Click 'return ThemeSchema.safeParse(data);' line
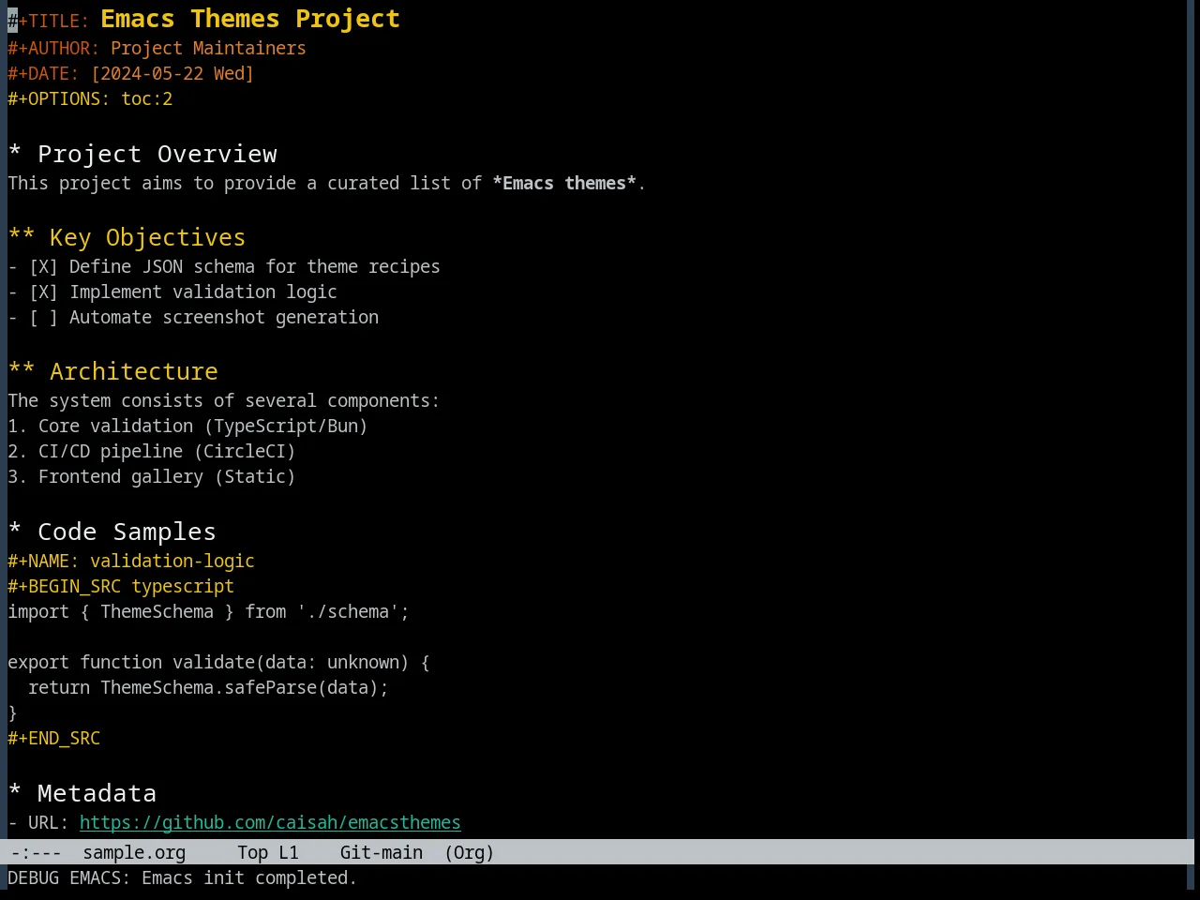This screenshot has height=900, width=1200. [x=208, y=688]
